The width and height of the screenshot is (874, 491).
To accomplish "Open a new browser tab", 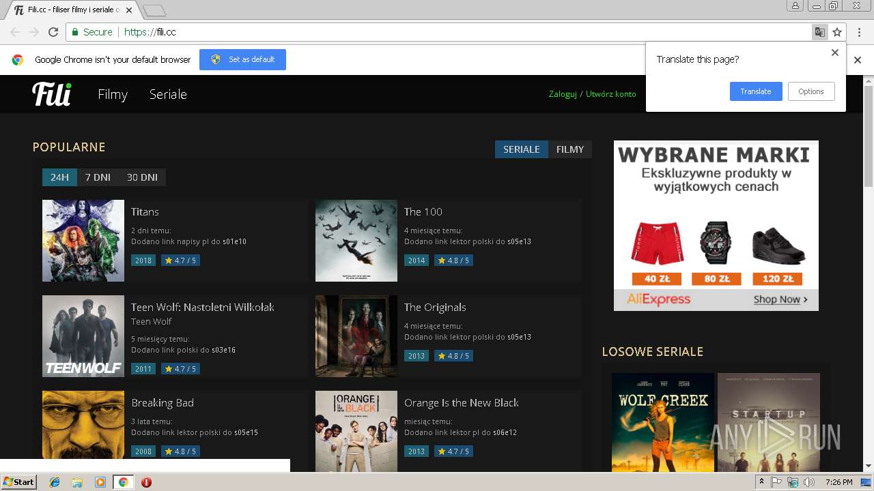I will [154, 10].
